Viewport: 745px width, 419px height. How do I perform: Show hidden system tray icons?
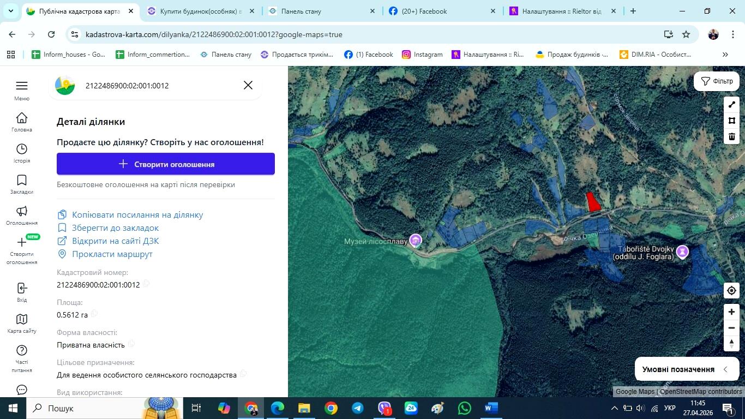pos(615,408)
